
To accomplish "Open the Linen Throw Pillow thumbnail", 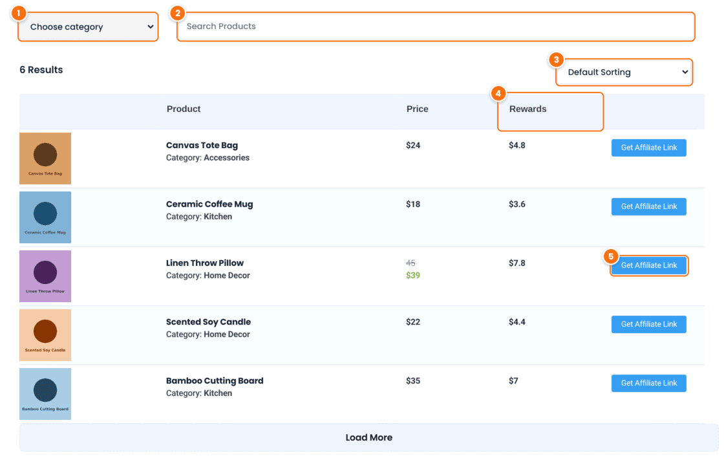I will point(45,276).
